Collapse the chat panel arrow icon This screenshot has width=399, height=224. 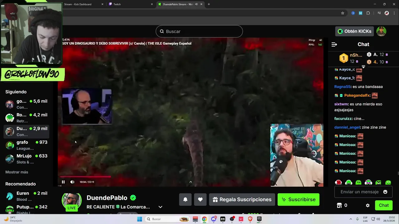334,44
